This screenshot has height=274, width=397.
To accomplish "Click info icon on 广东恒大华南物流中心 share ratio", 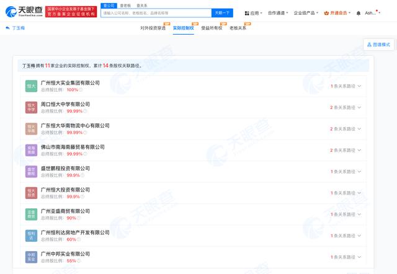I will click(x=85, y=133).
